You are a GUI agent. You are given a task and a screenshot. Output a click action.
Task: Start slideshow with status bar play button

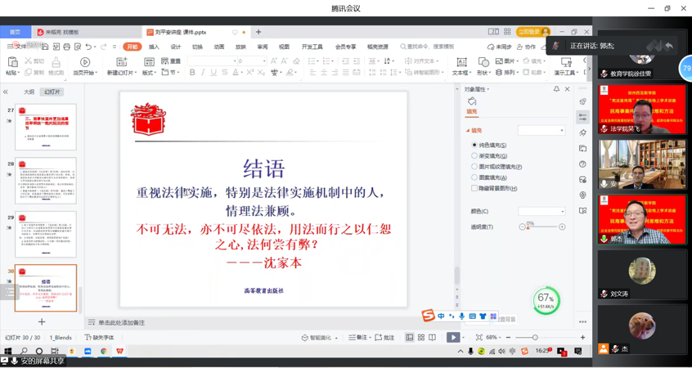click(x=452, y=337)
